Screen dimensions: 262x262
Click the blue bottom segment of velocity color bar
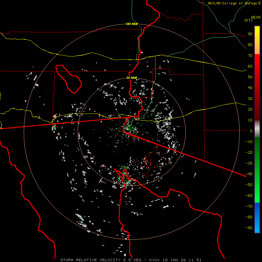[257, 218]
